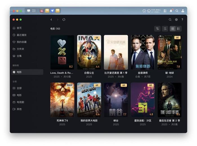This screenshot has height=146, width=197.
Task: Click the network speed readout in taskbar
Action: 156,11
